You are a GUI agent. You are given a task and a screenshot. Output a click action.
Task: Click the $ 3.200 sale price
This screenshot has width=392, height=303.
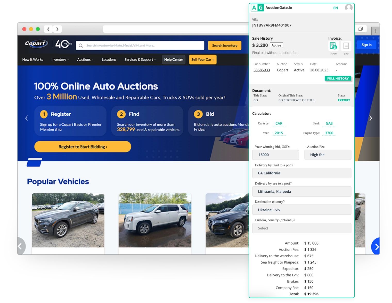(x=260, y=45)
